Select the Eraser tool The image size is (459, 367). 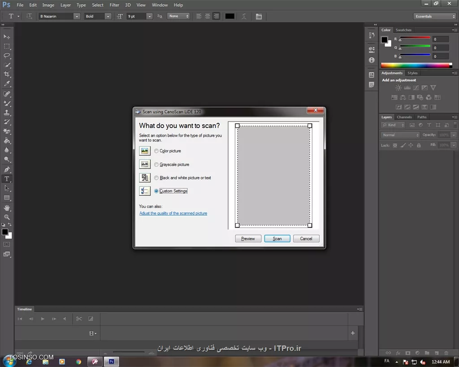7,131
